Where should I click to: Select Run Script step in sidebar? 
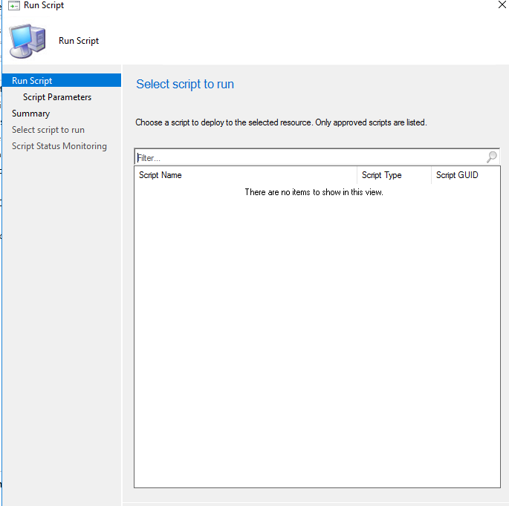pos(62,80)
